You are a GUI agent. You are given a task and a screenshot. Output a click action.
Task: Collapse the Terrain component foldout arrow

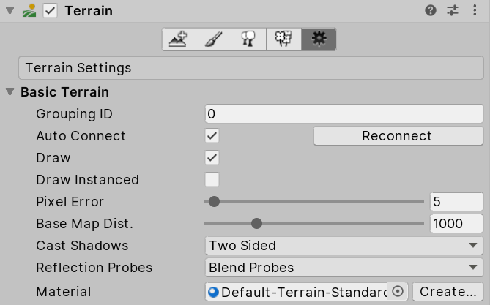(x=10, y=11)
